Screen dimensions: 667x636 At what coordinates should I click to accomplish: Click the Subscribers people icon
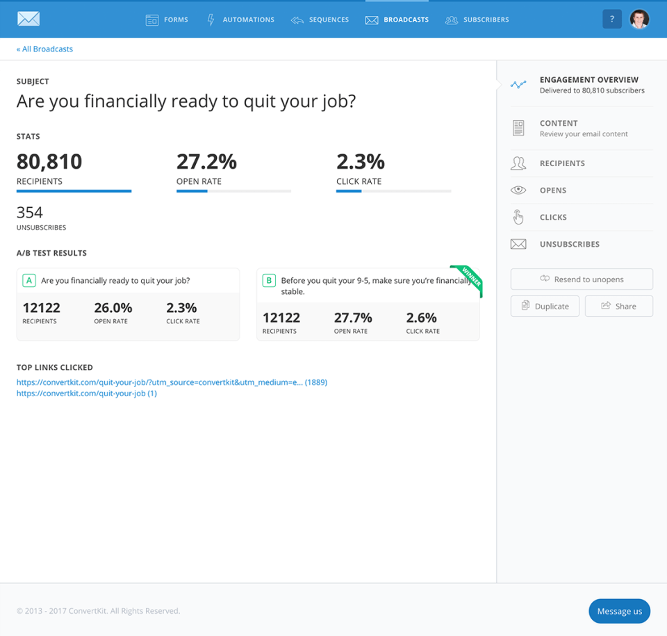coord(452,19)
